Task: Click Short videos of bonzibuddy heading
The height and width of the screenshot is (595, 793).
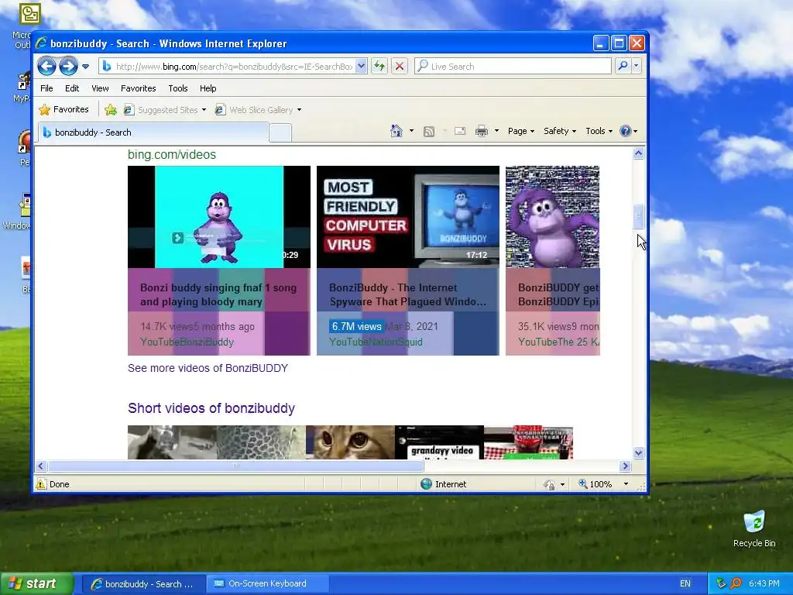Action: [211, 408]
